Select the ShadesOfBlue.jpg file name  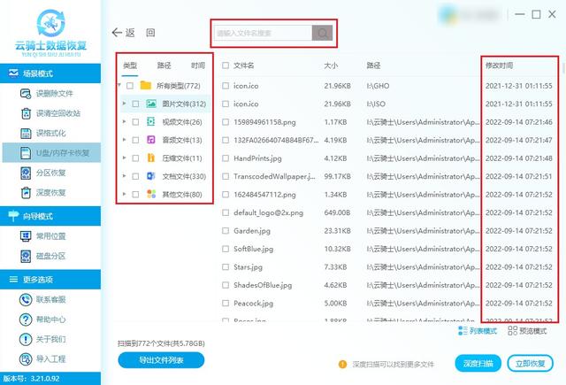[x=263, y=285]
